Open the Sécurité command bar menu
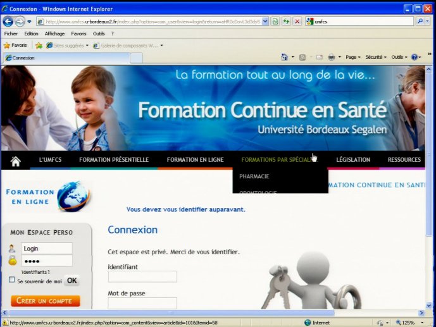Screen dimensions: 436x327 376,57
